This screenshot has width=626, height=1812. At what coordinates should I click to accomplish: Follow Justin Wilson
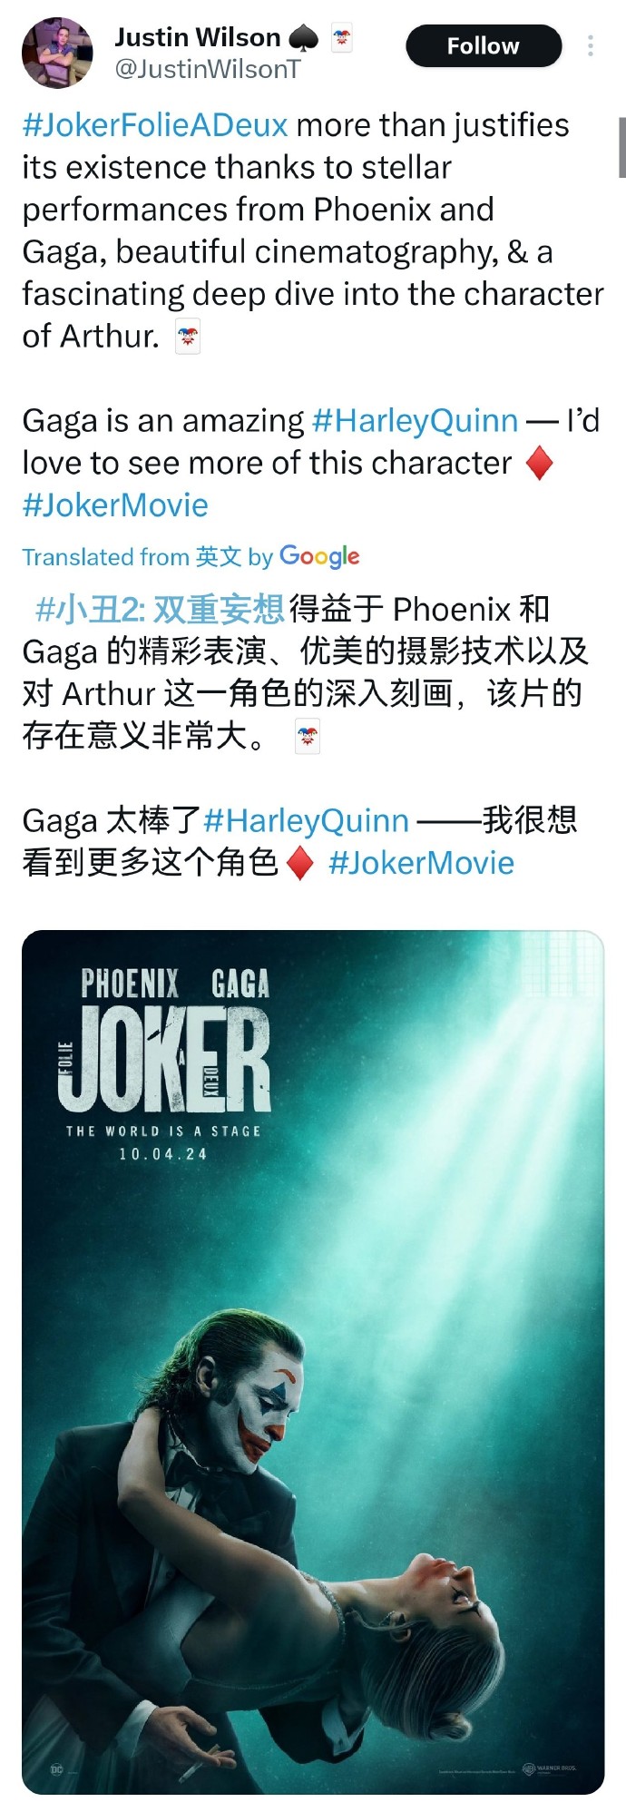pos(484,46)
